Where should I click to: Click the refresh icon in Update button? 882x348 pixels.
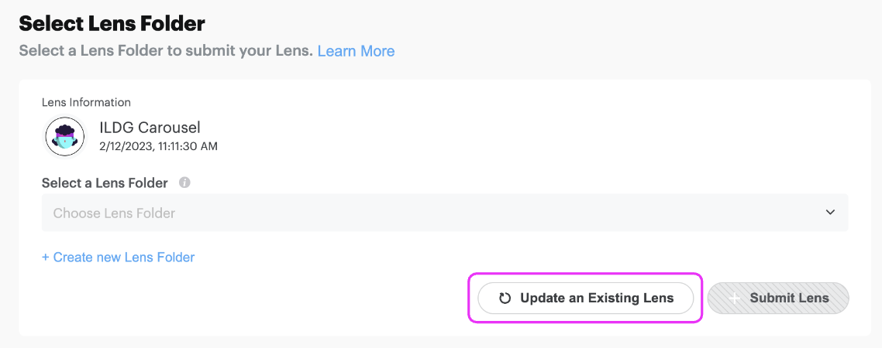click(x=505, y=299)
